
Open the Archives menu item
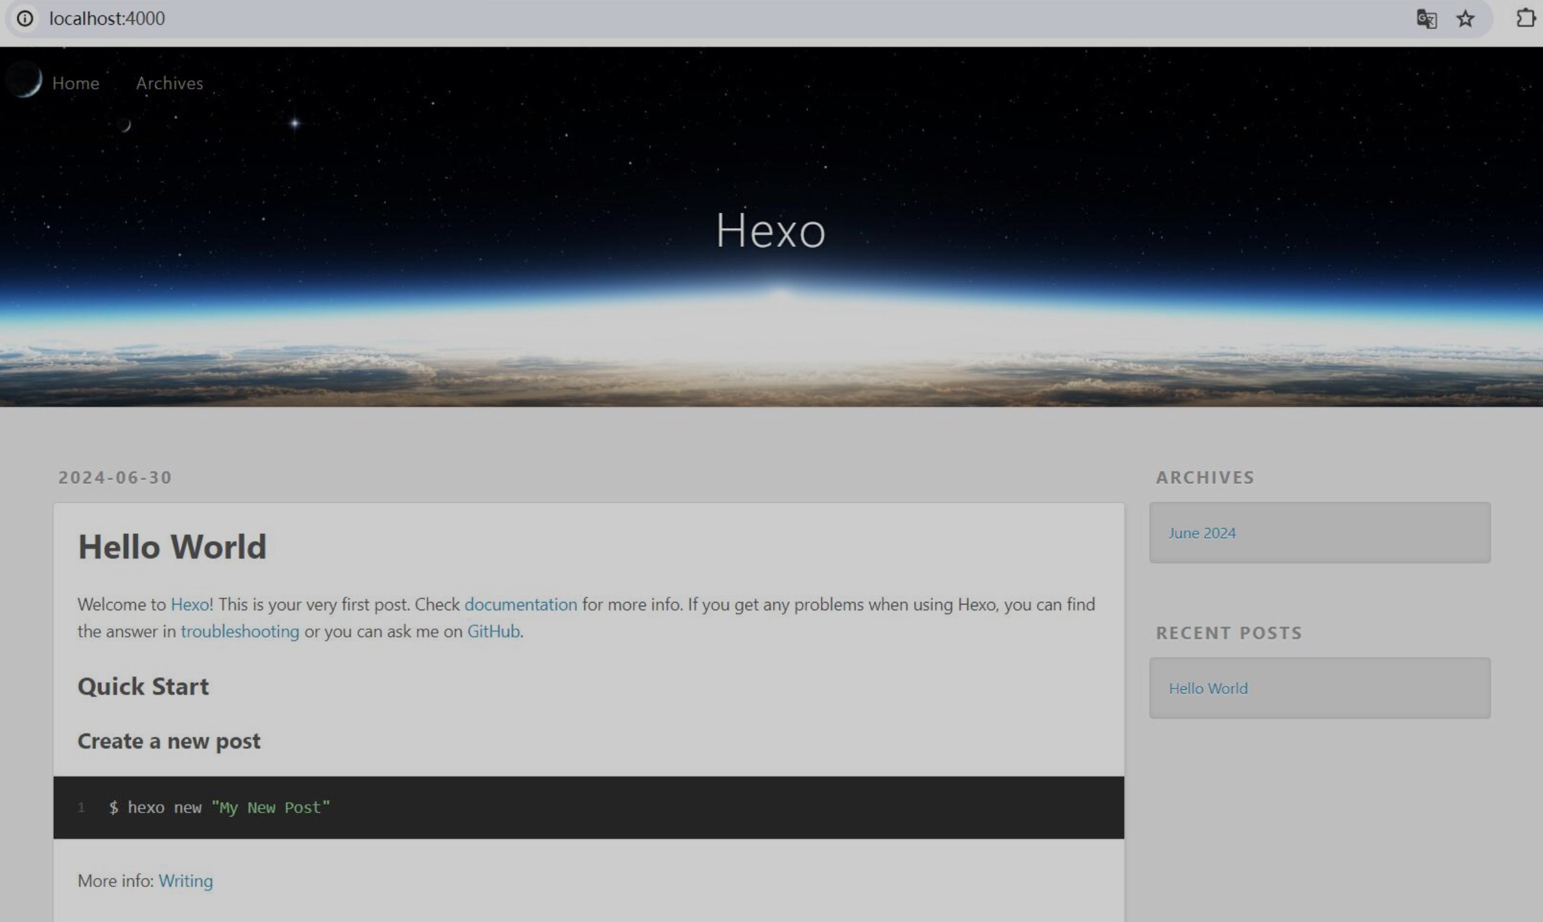coord(169,83)
